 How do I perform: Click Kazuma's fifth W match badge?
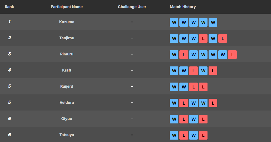213,22
